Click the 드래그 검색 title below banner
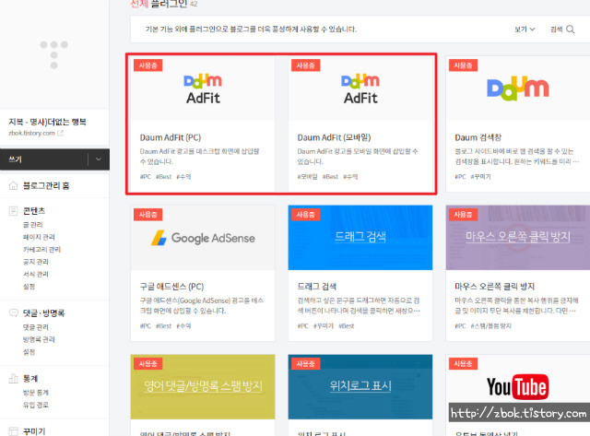Viewport: 590px width, 436px height. [x=317, y=287]
